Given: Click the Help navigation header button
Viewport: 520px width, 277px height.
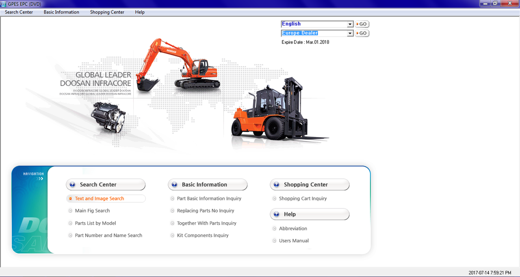Looking at the screenshot, I should point(310,214).
